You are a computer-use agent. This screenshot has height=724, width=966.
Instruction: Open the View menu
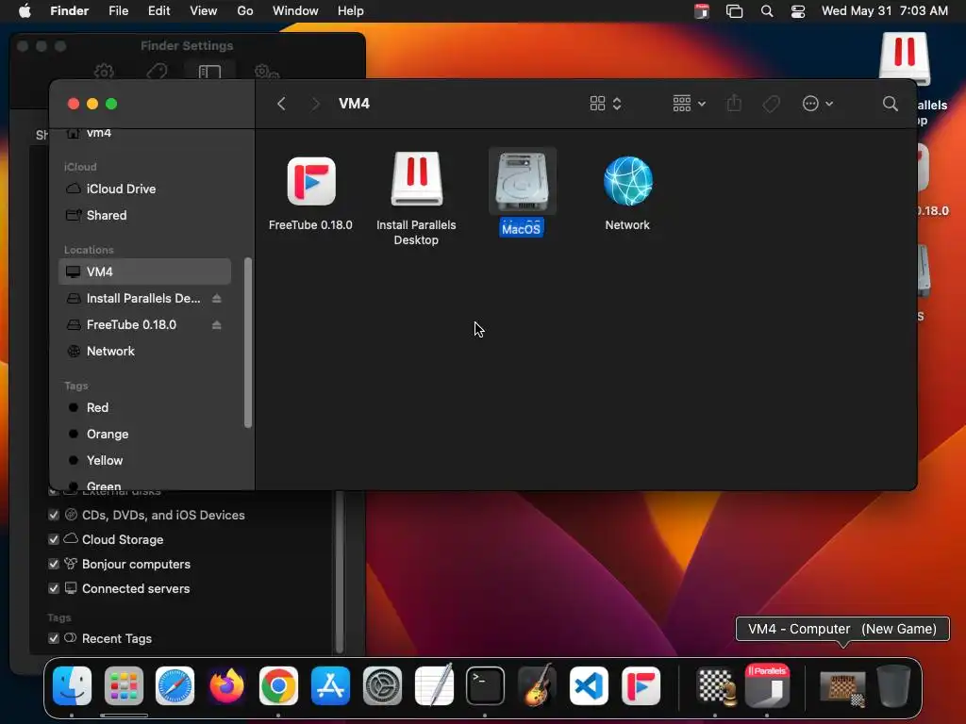point(204,11)
